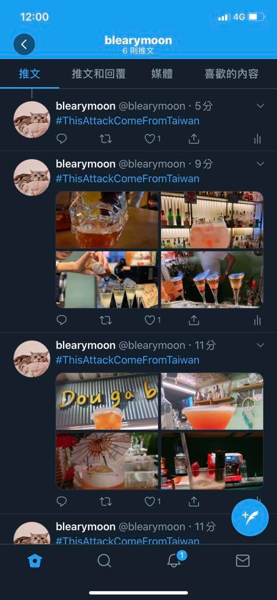Image resolution: width=277 pixels, height=600 pixels.
Task: Open the Douga bar sign photo thumbnail
Action: pyautogui.click(x=107, y=401)
